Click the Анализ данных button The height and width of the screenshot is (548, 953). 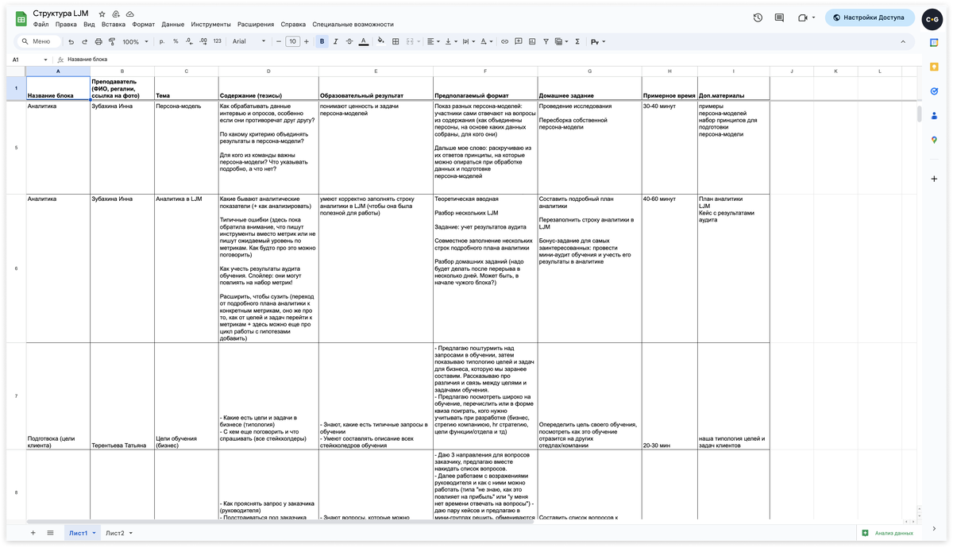click(889, 533)
